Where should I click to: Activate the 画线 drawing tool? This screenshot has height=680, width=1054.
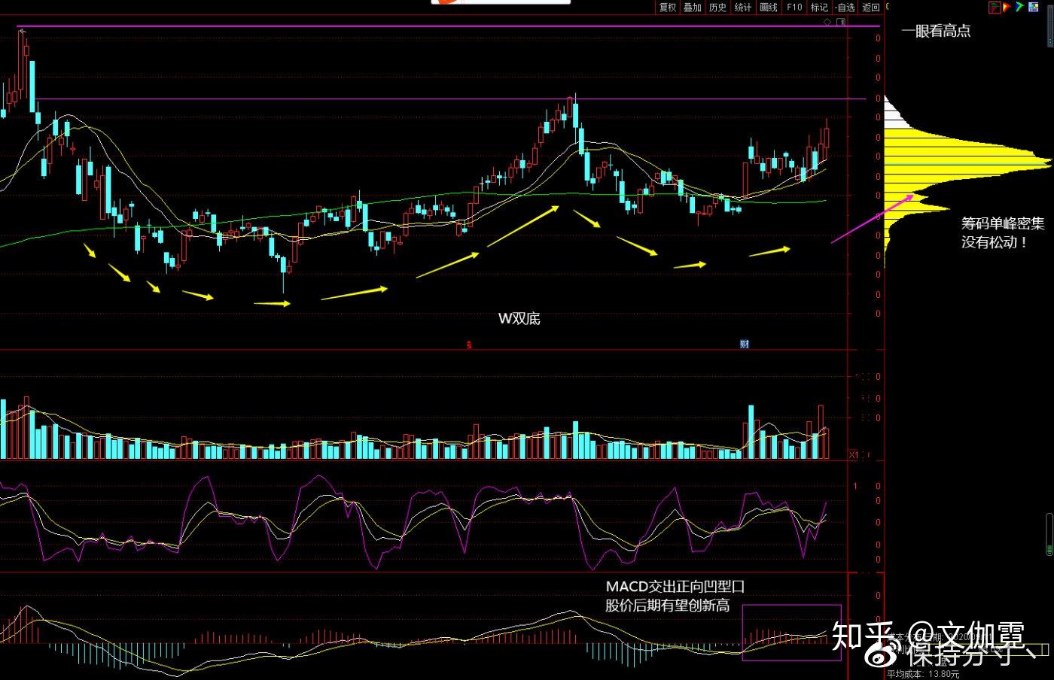[x=769, y=8]
